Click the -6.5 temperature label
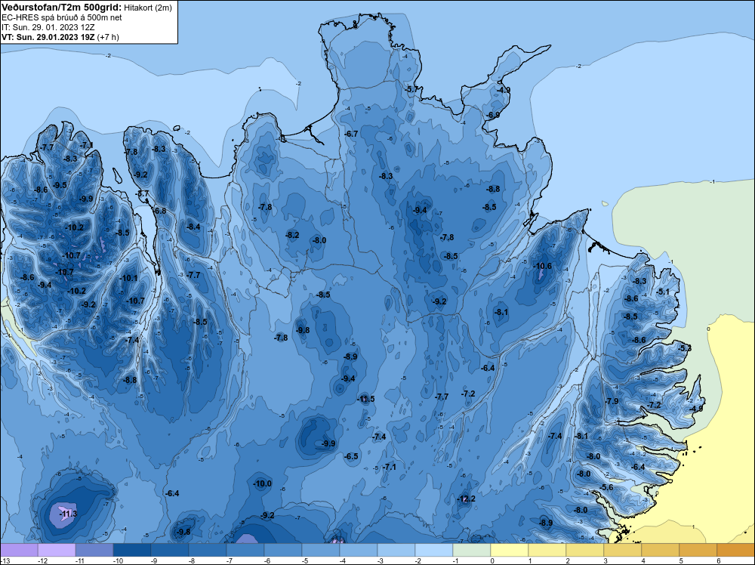This screenshot has width=755, height=565. (x=352, y=456)
